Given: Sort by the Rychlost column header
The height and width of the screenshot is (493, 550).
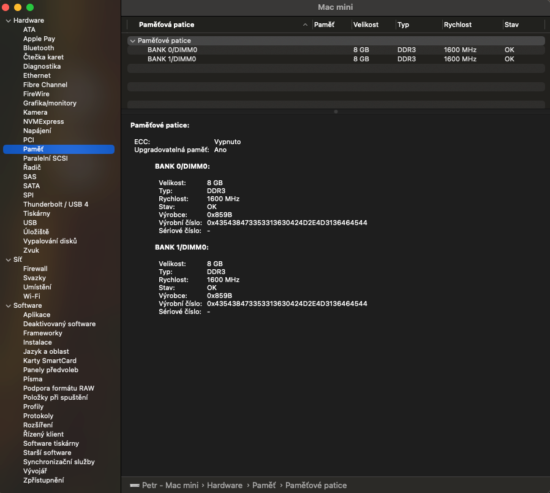Looking at the screenshot, I should click(458, 25).
